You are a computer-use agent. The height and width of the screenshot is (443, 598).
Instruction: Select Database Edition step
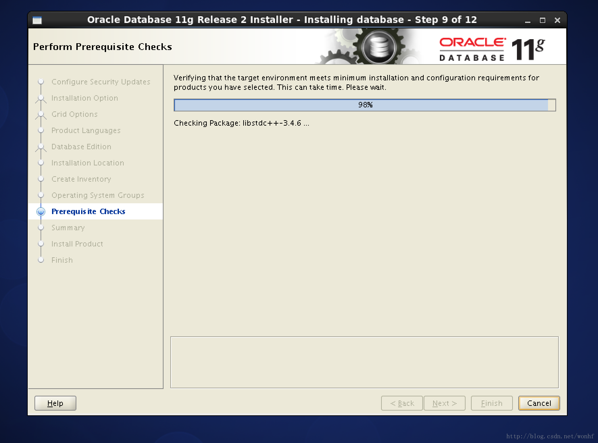tap(81, 147)
